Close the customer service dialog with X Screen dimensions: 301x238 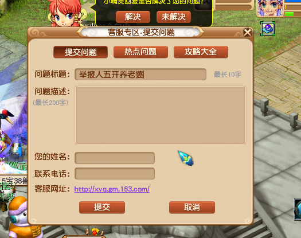coord(247,32)
